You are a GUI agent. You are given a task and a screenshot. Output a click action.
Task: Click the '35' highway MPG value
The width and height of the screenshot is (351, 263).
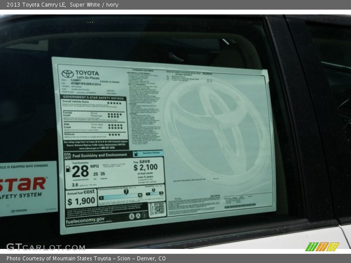coord(103,174)
